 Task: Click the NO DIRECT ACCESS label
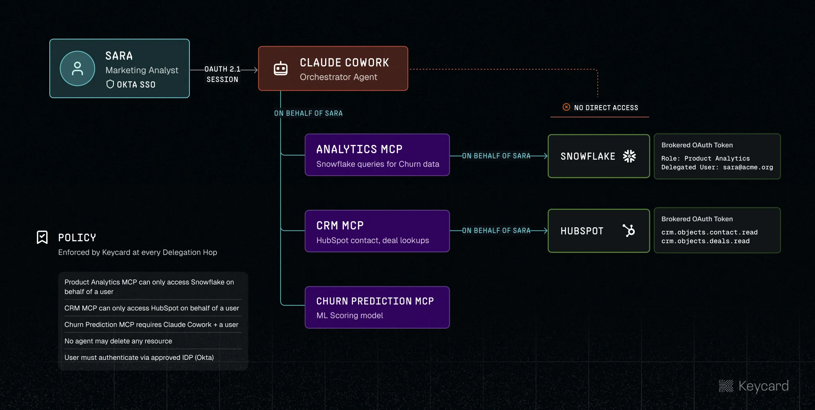tap(606, 107)
